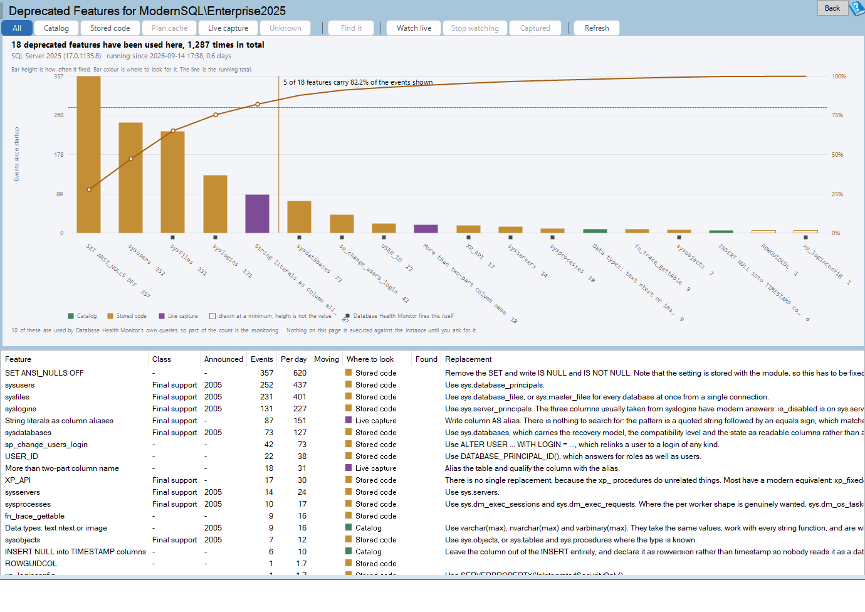This screenshot has width=865, height=612.
Task: Click the drawn at minimum legend box
Action: pyautogui.click(x=212, y=316)
